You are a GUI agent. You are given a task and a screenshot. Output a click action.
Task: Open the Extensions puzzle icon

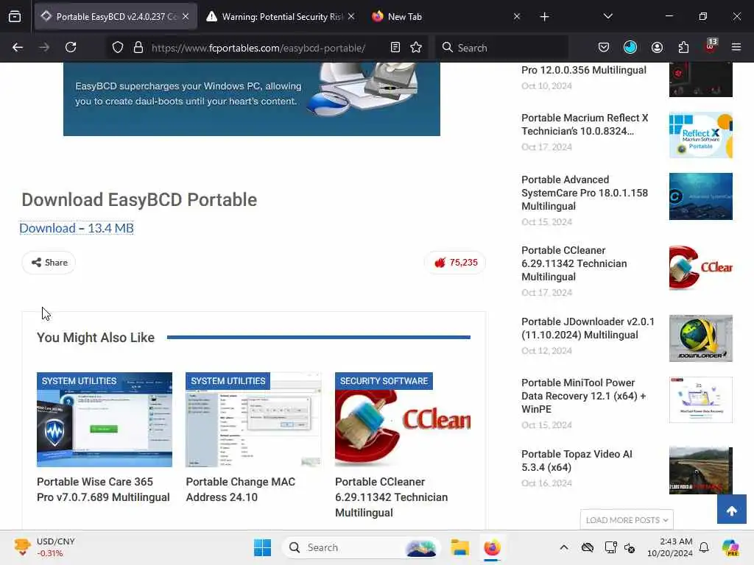[683, 47]
